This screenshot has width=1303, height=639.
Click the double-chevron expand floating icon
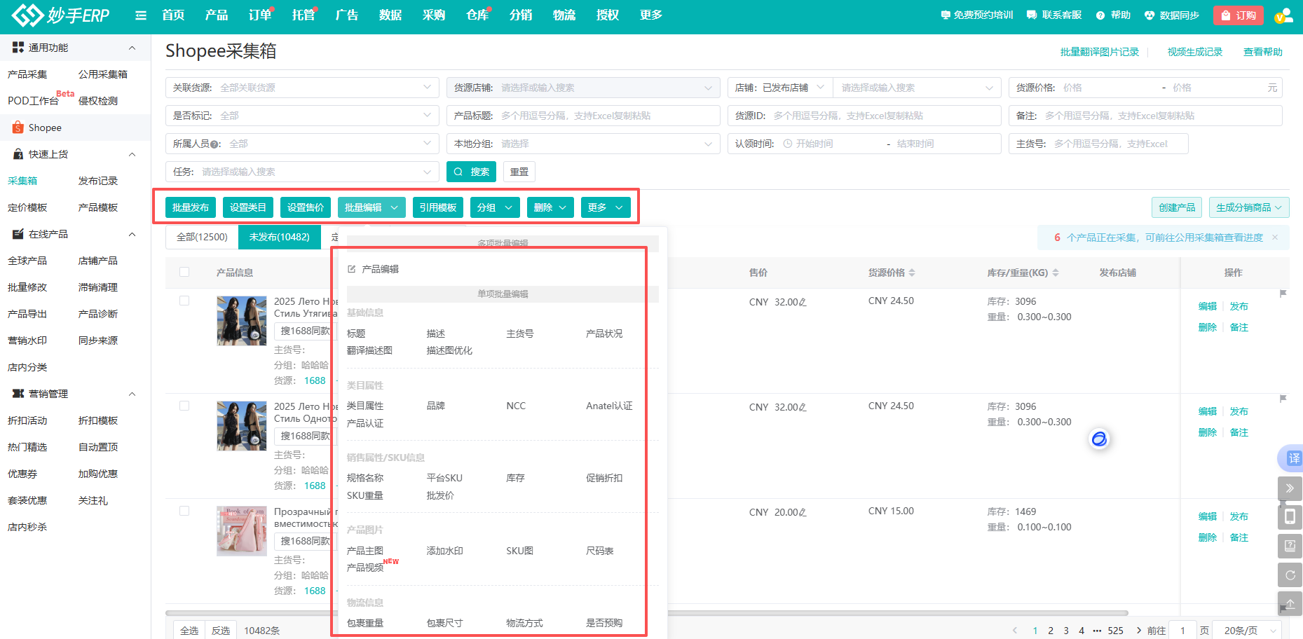click(x=1290, y=488)
